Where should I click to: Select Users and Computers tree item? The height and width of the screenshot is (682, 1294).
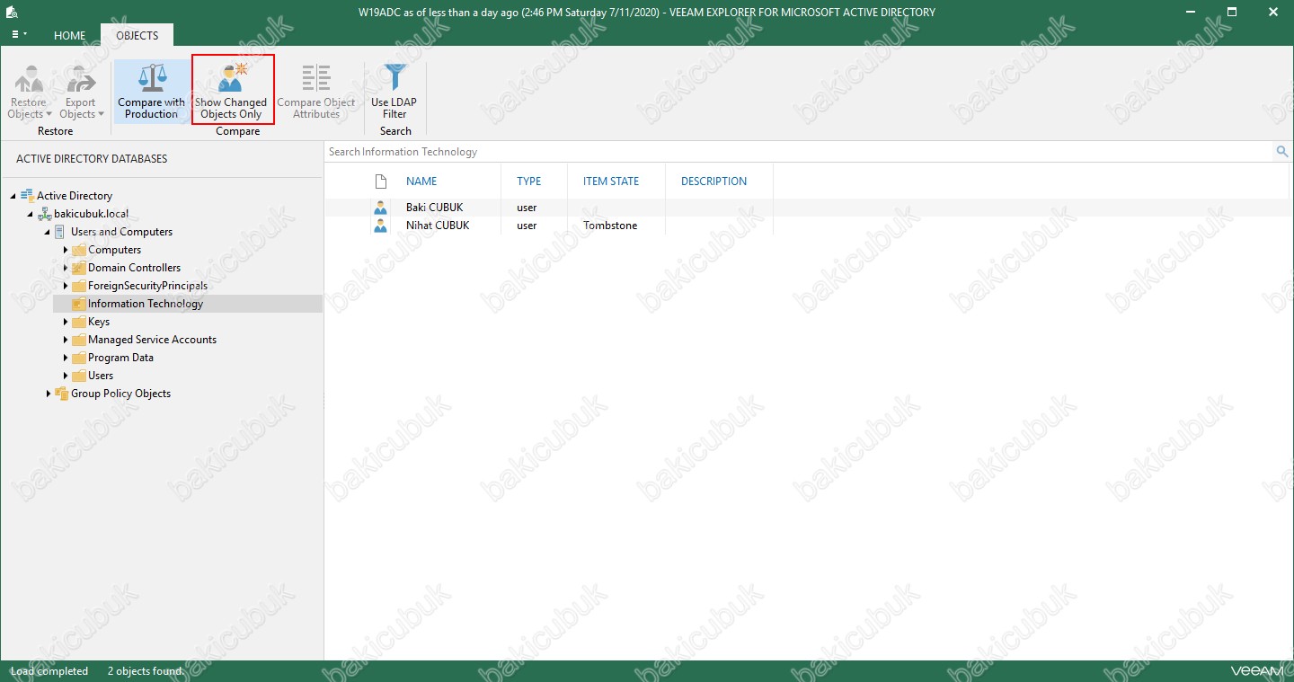tap(121, 232)
